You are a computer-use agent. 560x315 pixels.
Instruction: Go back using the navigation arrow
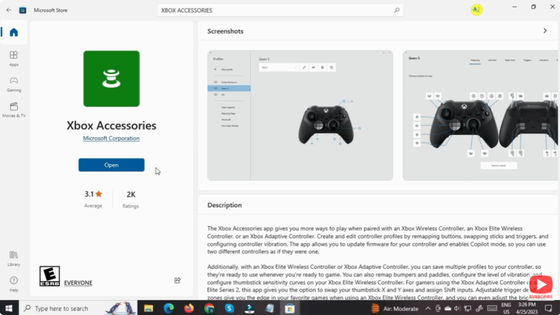pyautogui.click(x=8, y=9)
